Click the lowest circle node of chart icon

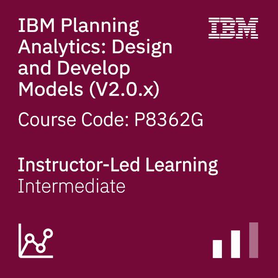coord(41,248)
